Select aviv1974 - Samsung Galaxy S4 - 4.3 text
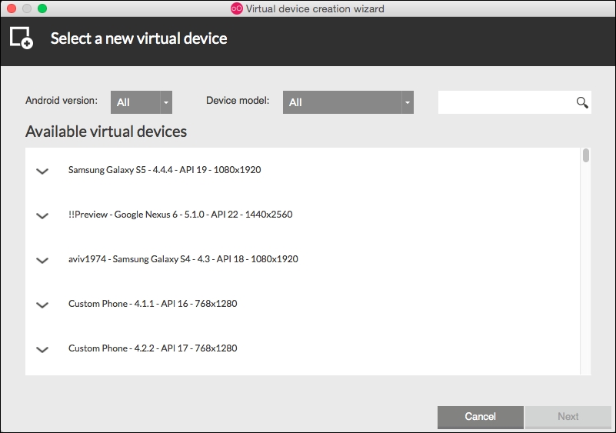The height and width of the screenshot is (433, 616). (183, 259)
